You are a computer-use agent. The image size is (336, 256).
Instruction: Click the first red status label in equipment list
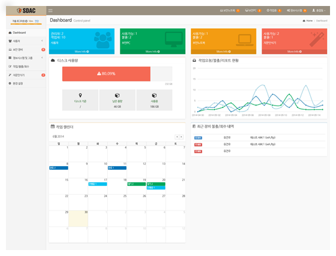point(198,144)
